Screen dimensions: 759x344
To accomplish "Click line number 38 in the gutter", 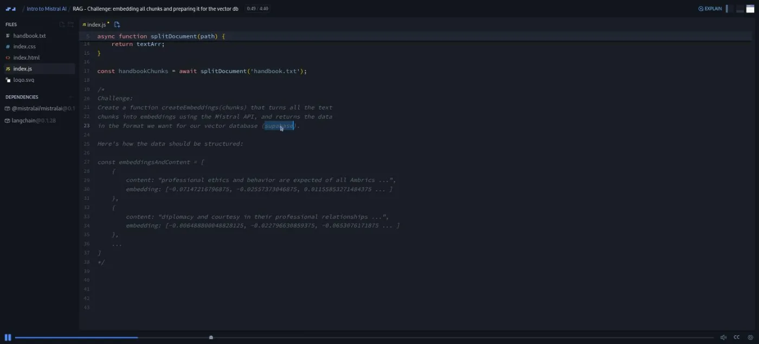I will pyautogui.click(x=87, y=262).
